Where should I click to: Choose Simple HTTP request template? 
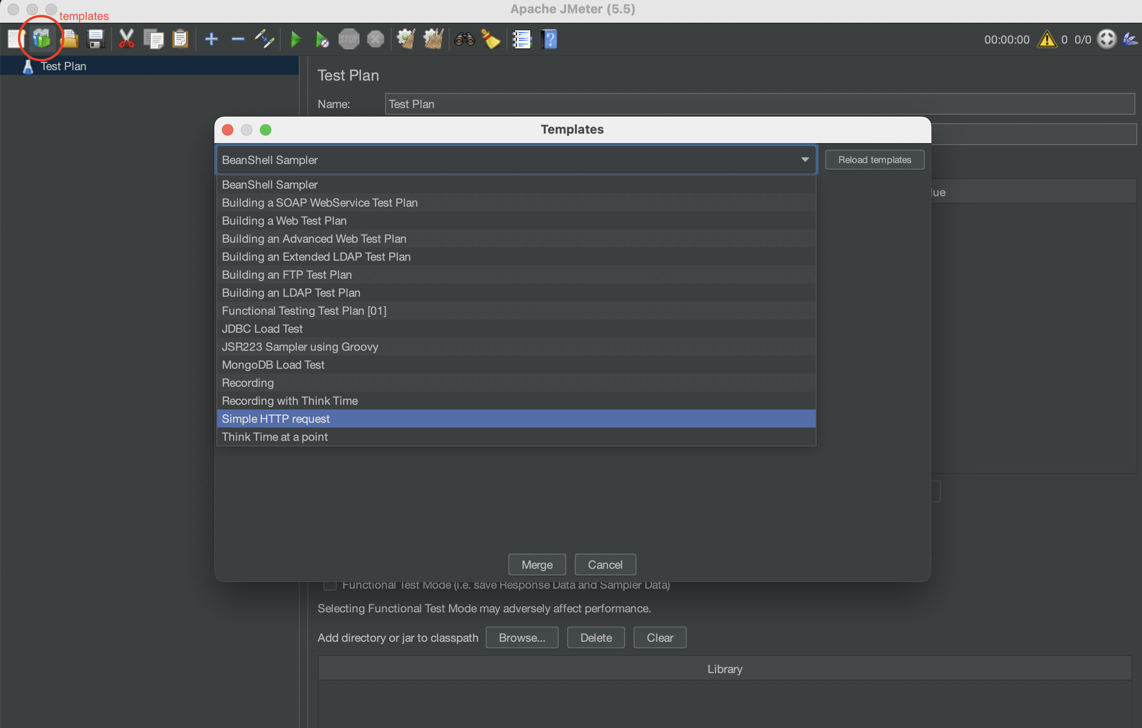click(x=516, y=419)
